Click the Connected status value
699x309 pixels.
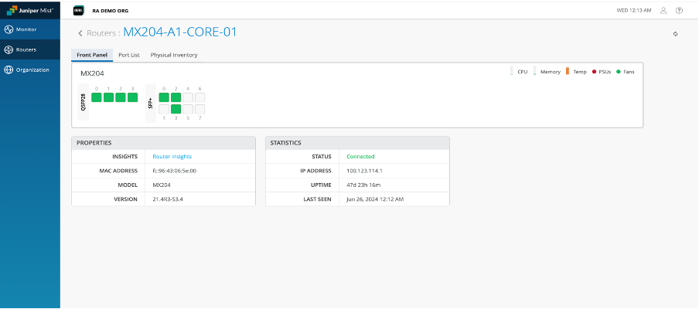click(360, 157)
